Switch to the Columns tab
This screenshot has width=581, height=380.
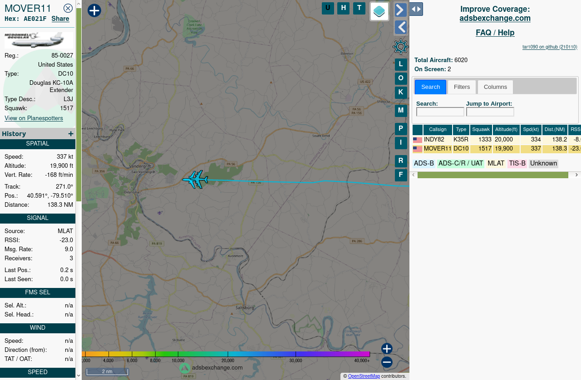(495, 87)
